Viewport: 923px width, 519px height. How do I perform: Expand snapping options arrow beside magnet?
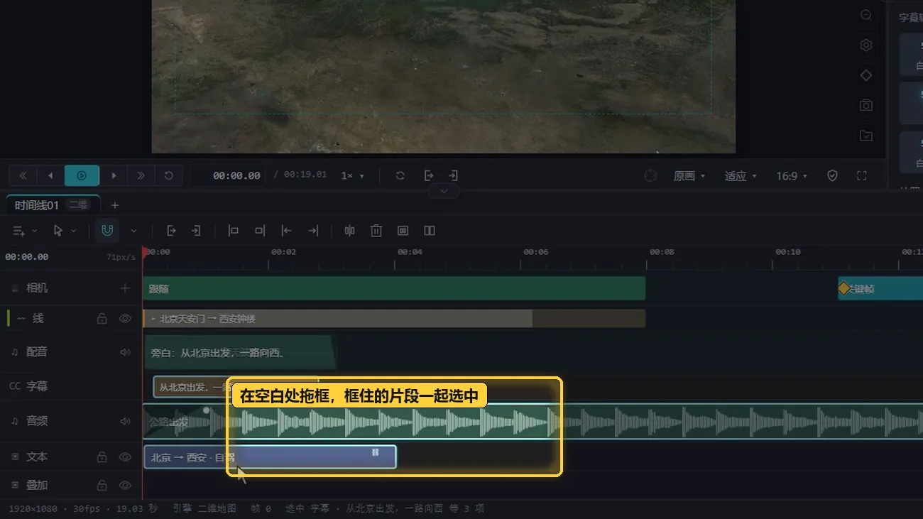tap(133, 231)
